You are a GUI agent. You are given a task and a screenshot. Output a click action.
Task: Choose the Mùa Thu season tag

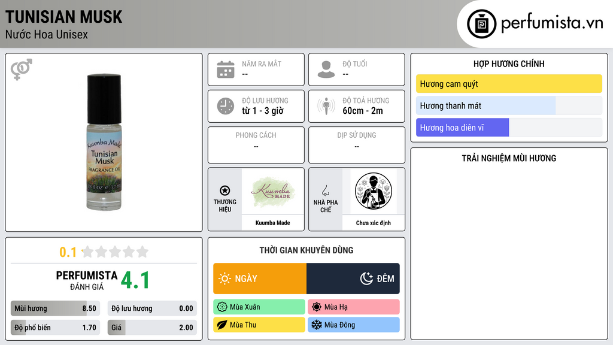click(x=259, y=325)
